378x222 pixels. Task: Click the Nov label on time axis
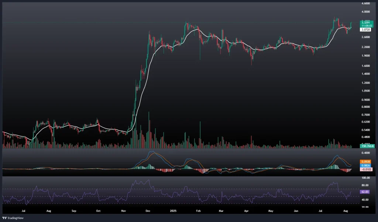click(124, 211)
